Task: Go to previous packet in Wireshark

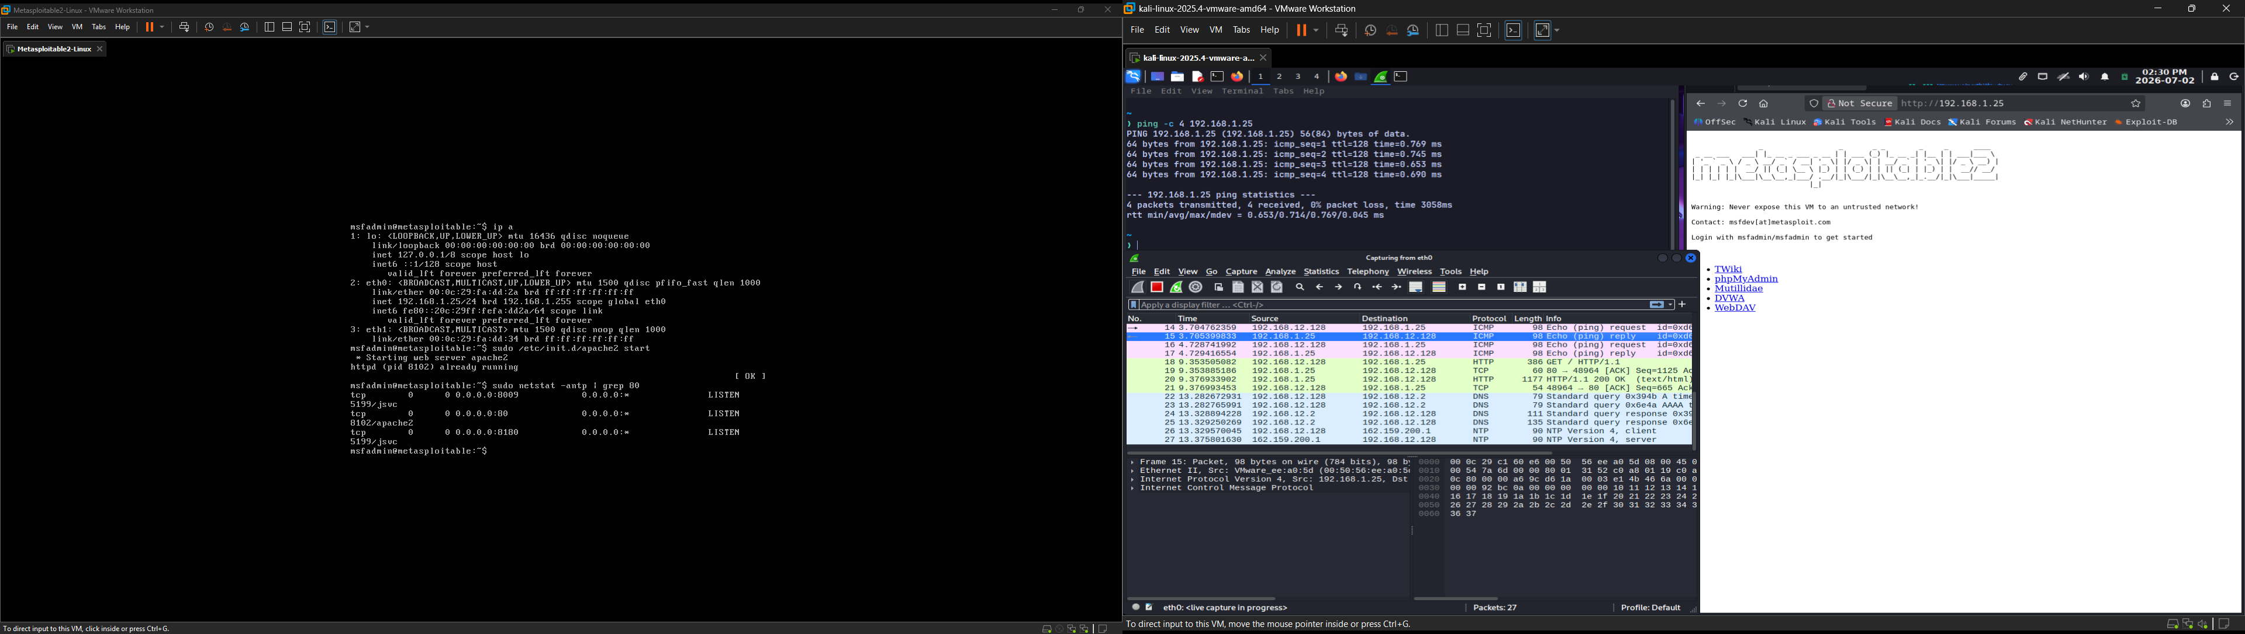Action: tap(1320, 287)
